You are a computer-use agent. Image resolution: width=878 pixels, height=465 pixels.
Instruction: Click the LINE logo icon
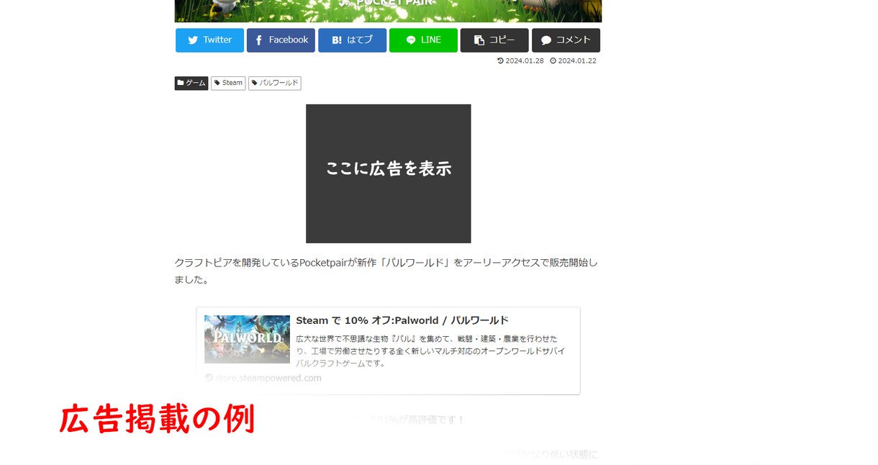pyautogui.click(x=411, y=40)
